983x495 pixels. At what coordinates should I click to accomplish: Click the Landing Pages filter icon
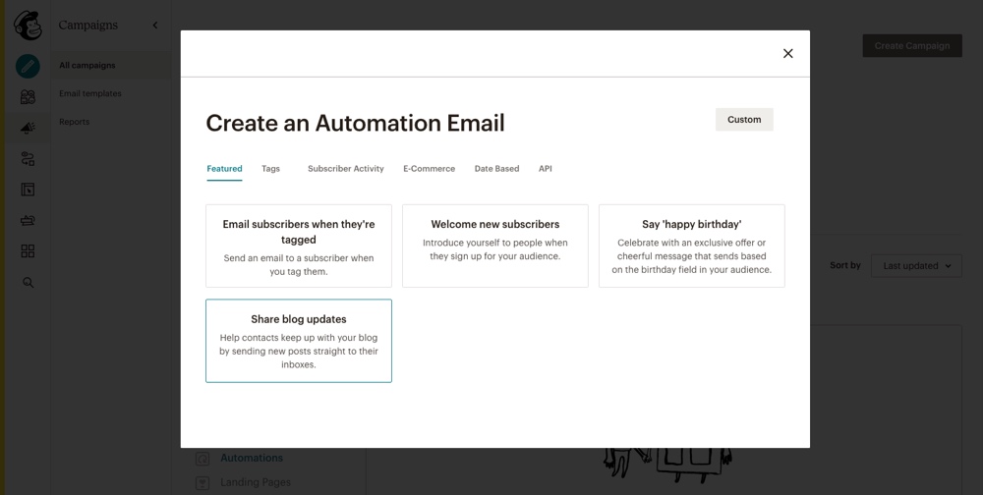pos(202,483)
